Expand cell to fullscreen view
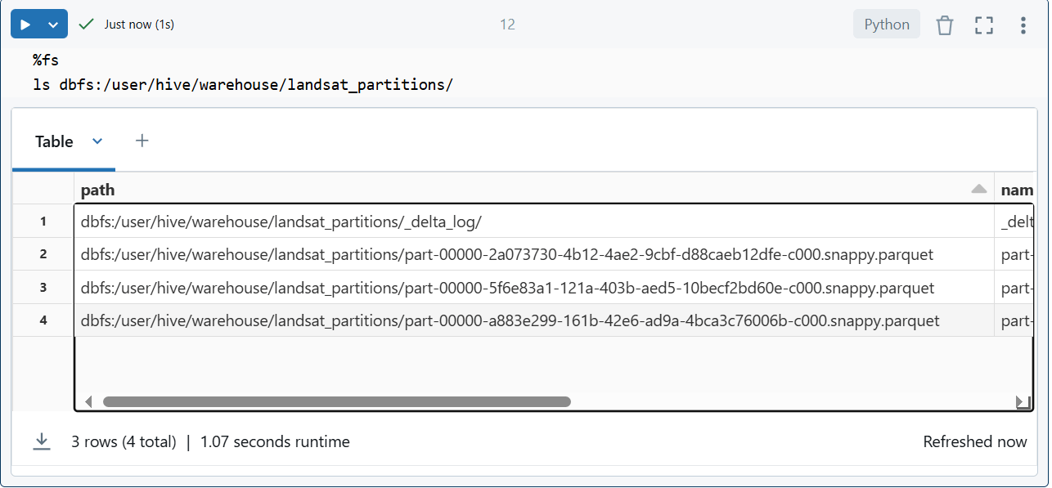This screenshot has height=488, width=1052. 983,25
